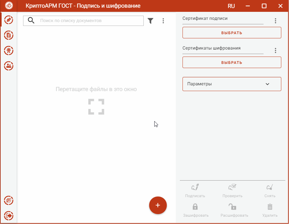Expand the Параметры panel
The width and height of the screenshot is (289, 224).
pyautogui.click(x=232, y=84)
